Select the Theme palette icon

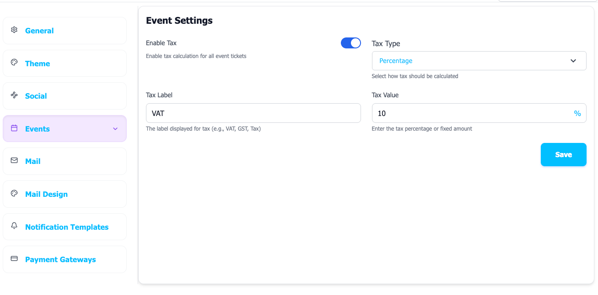[x=14, y=63]
